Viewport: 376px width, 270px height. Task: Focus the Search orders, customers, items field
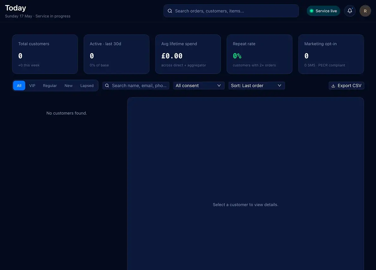pyautogui.click(x=231, y=11)
